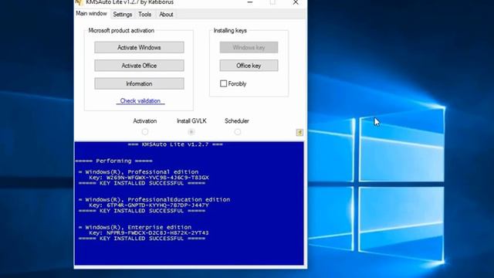The image size is (494, 278).
Task: Open the Settings tab
Action: pyautogui.click(x=123, y=14)
